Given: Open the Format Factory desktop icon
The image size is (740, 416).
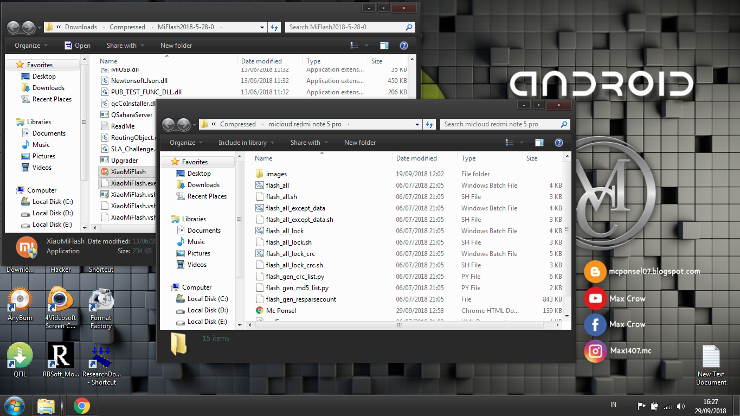Looking at the screenshot, I should (101, 308).
